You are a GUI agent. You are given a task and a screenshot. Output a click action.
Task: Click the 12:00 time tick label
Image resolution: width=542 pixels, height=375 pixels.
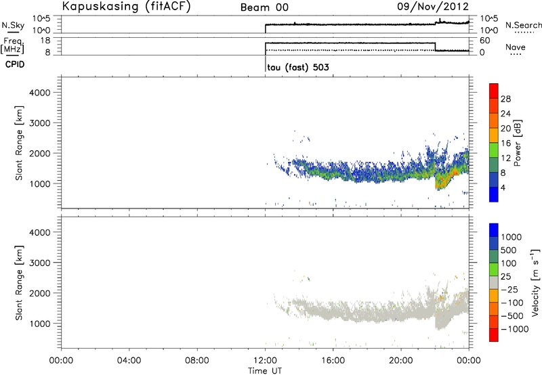click(265, 361)
